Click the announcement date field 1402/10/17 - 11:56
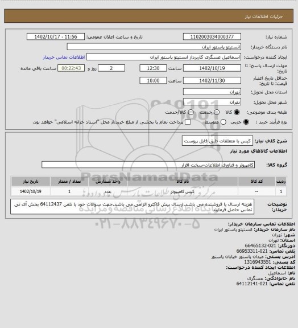The image size is (298, 328). tap(56, 36)
